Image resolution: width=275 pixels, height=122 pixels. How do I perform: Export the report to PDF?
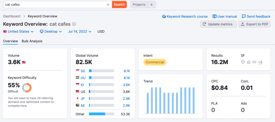pos(255,24)
